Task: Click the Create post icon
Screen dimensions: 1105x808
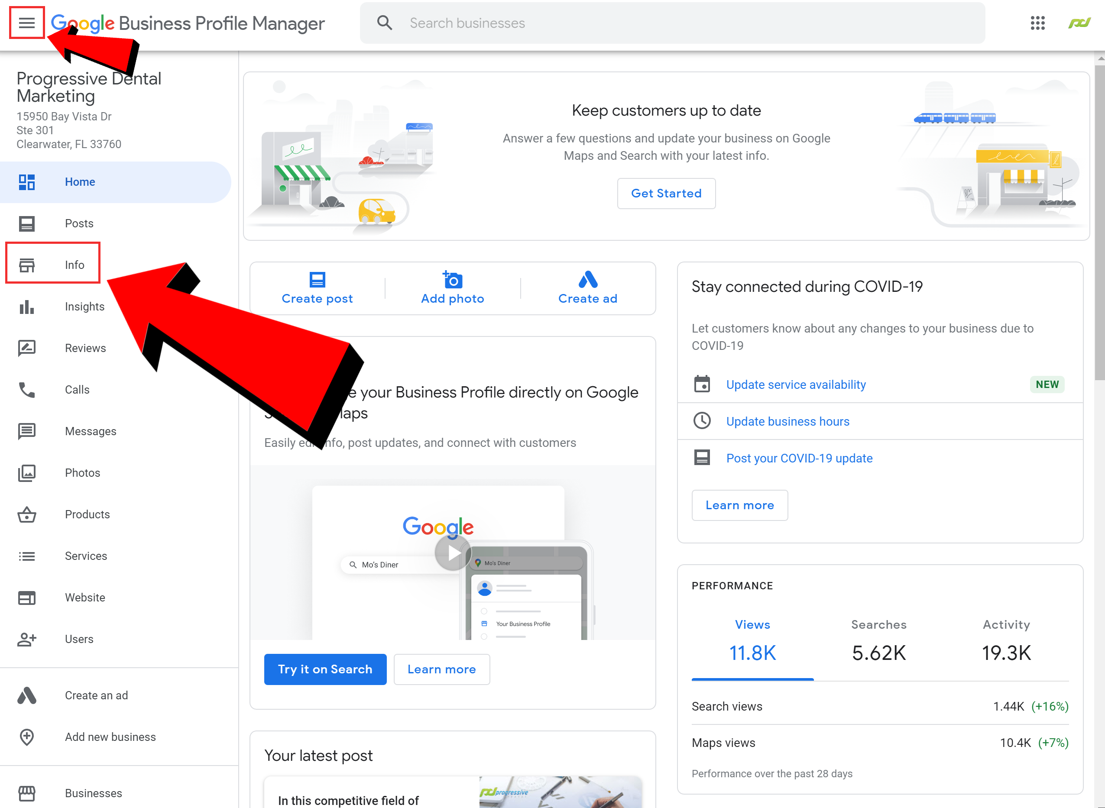Action: [317, 280]
